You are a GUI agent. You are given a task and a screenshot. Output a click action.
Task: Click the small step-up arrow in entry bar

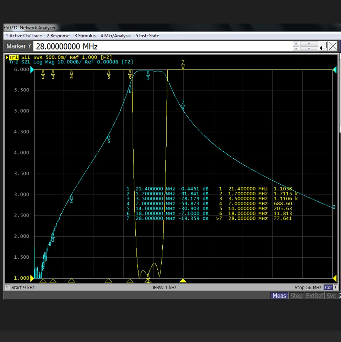click(296, 44)
